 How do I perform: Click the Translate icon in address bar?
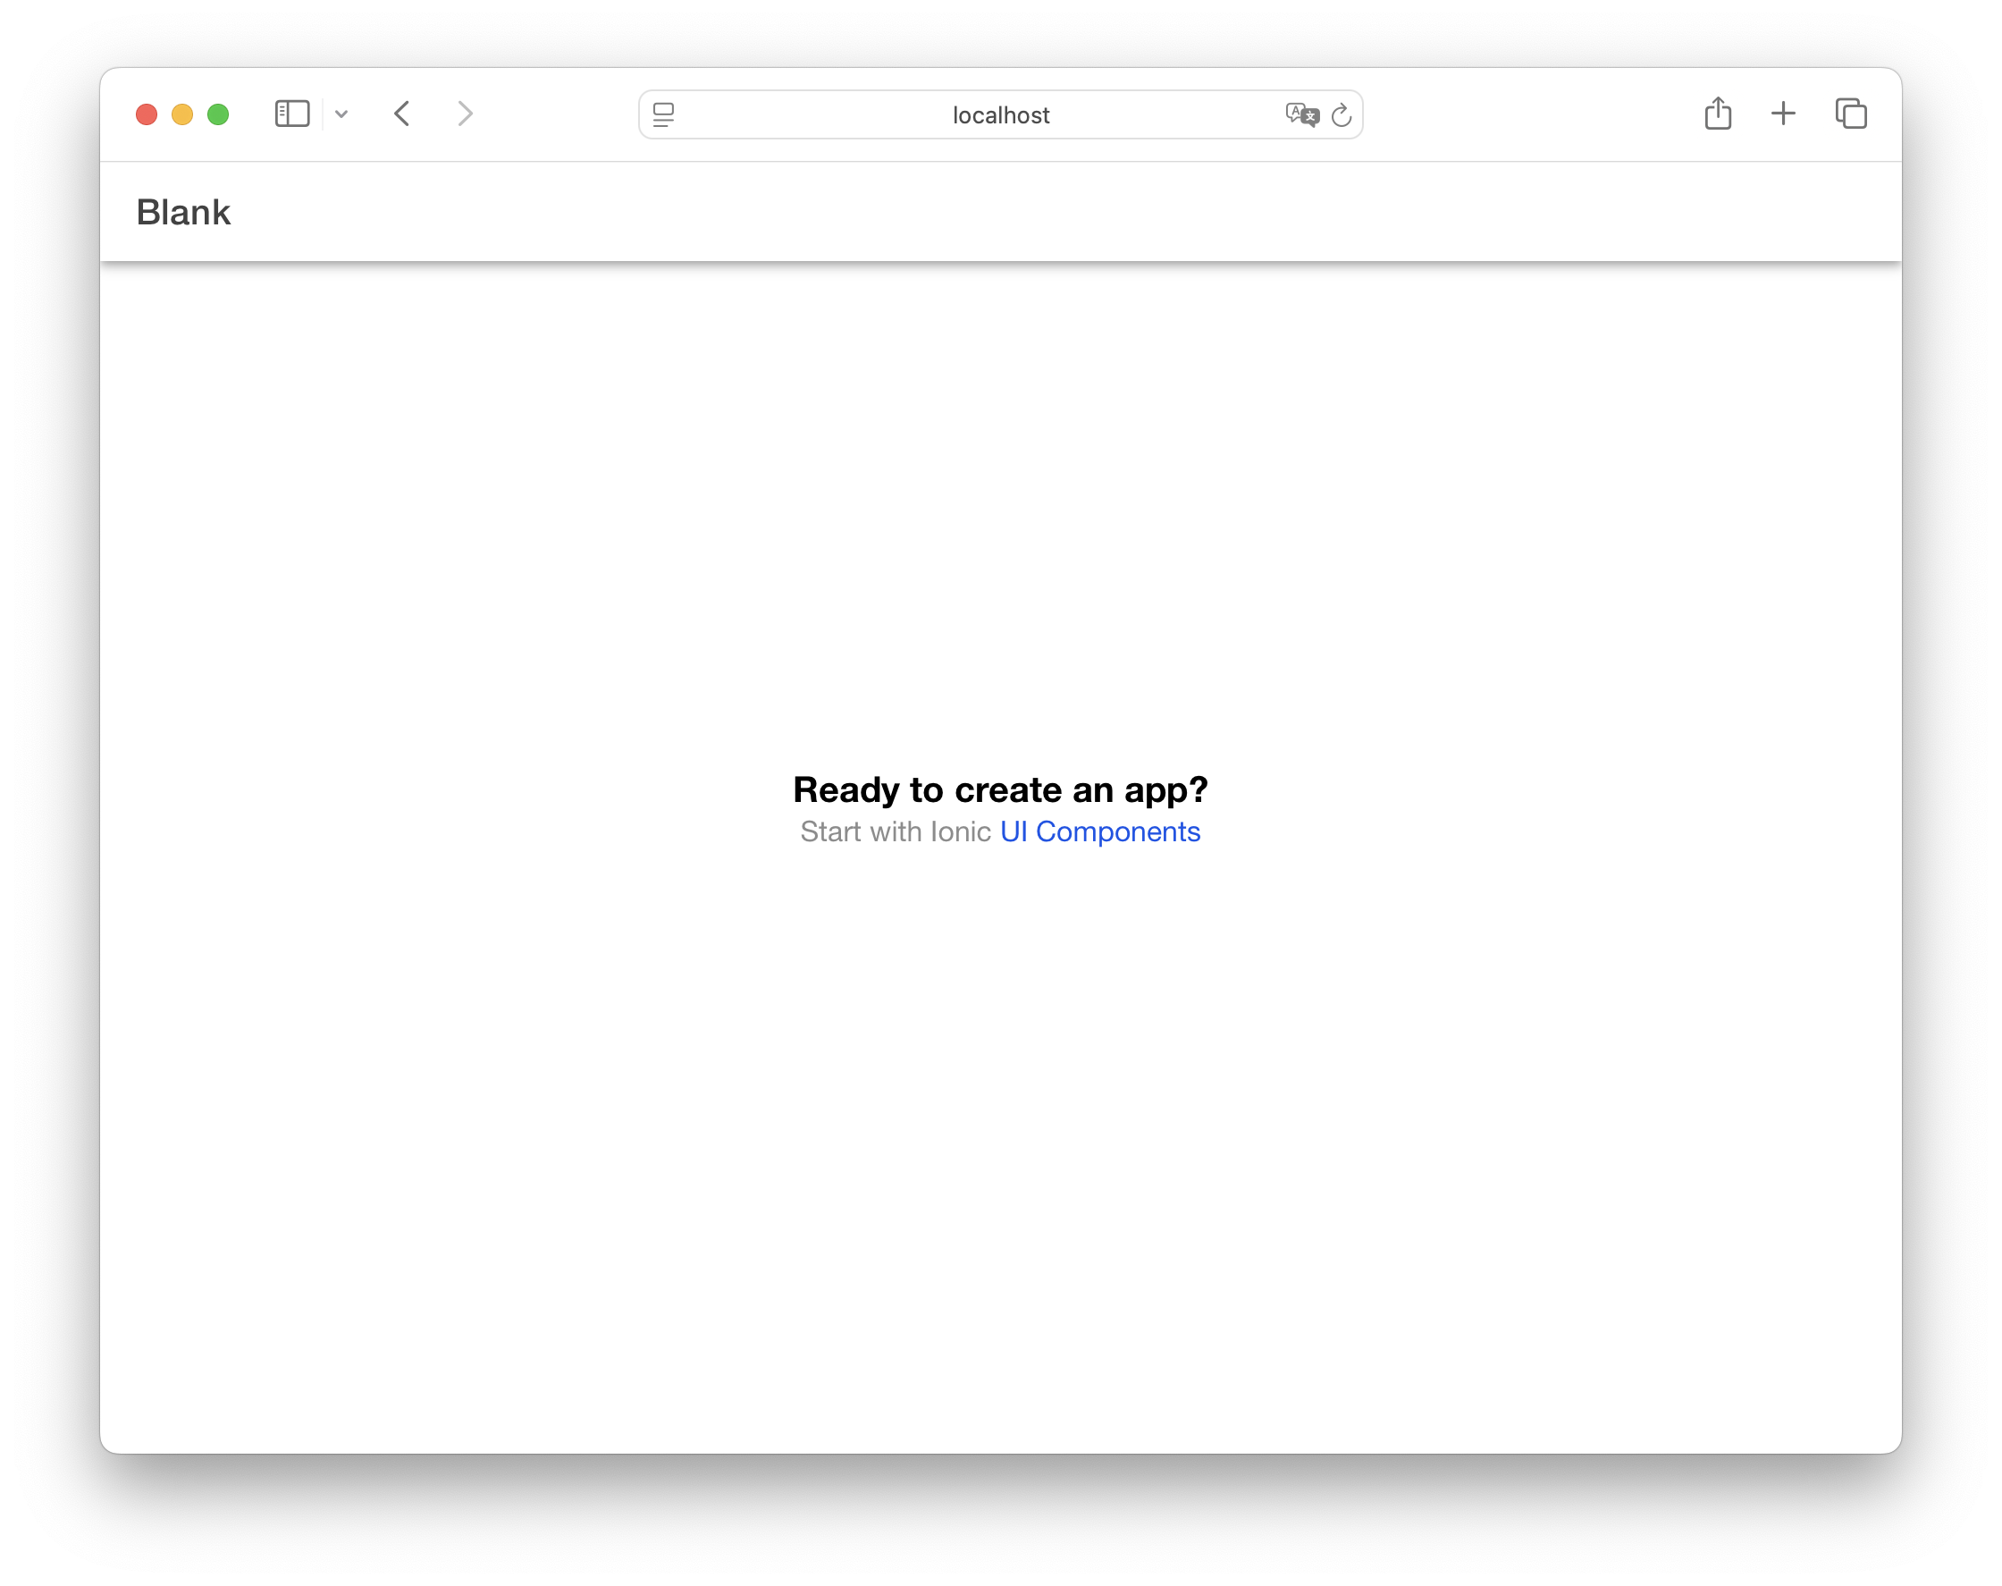[1301, 114]
